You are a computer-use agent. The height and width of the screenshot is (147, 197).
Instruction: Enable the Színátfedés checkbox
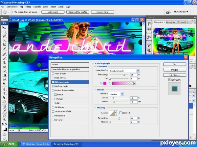click(53, 107)
